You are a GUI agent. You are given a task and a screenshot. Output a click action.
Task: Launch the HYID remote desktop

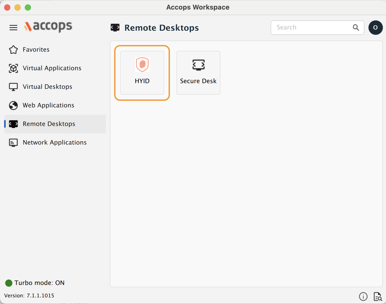[x=142, y=73]
